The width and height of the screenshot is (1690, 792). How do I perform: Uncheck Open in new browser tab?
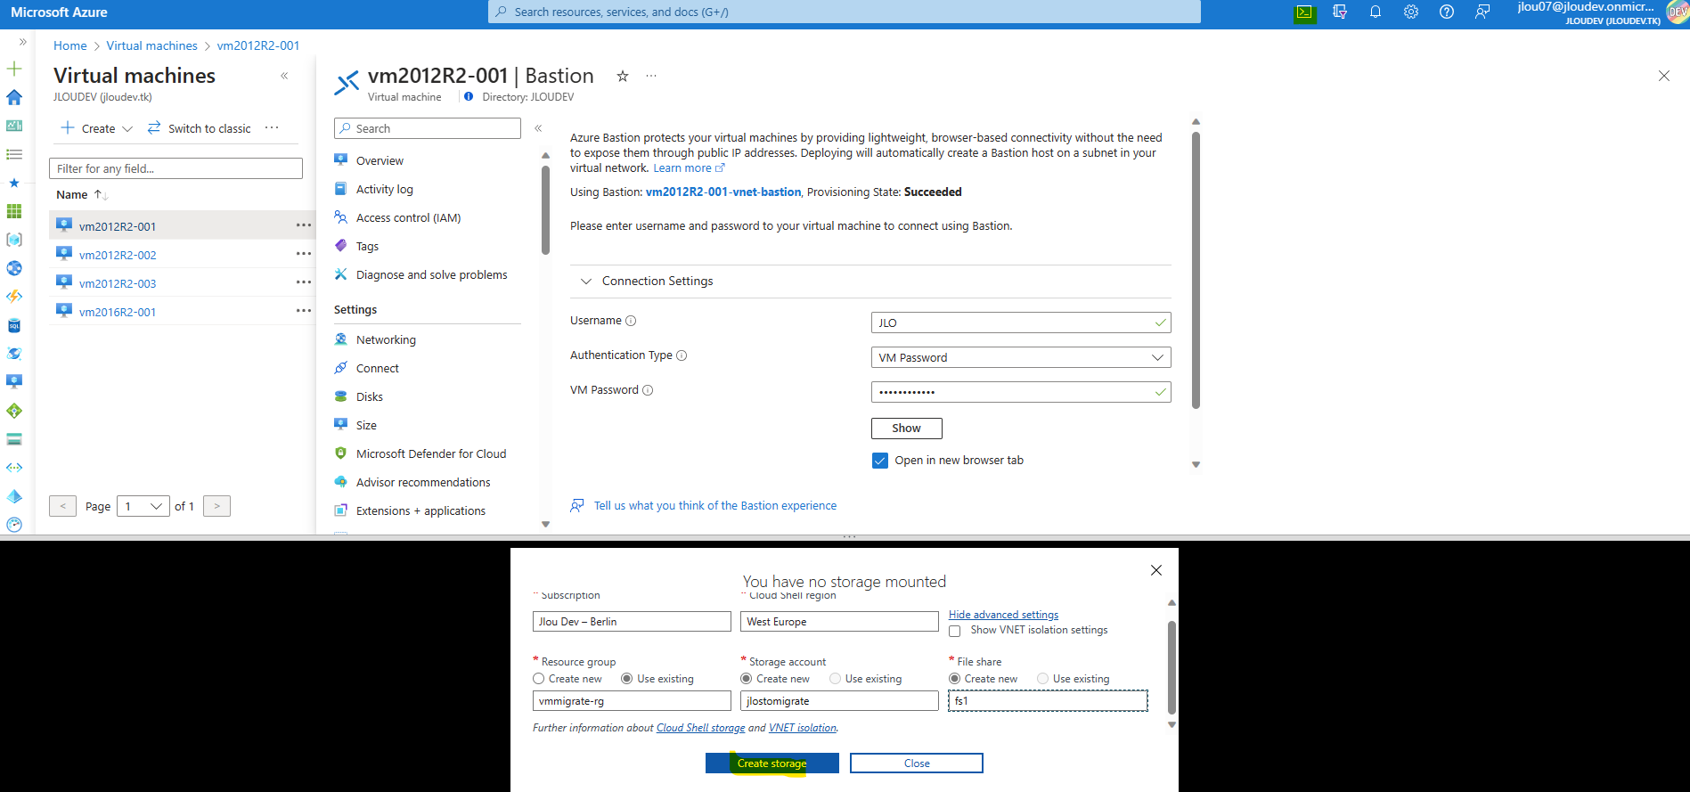tap(880, 461)
